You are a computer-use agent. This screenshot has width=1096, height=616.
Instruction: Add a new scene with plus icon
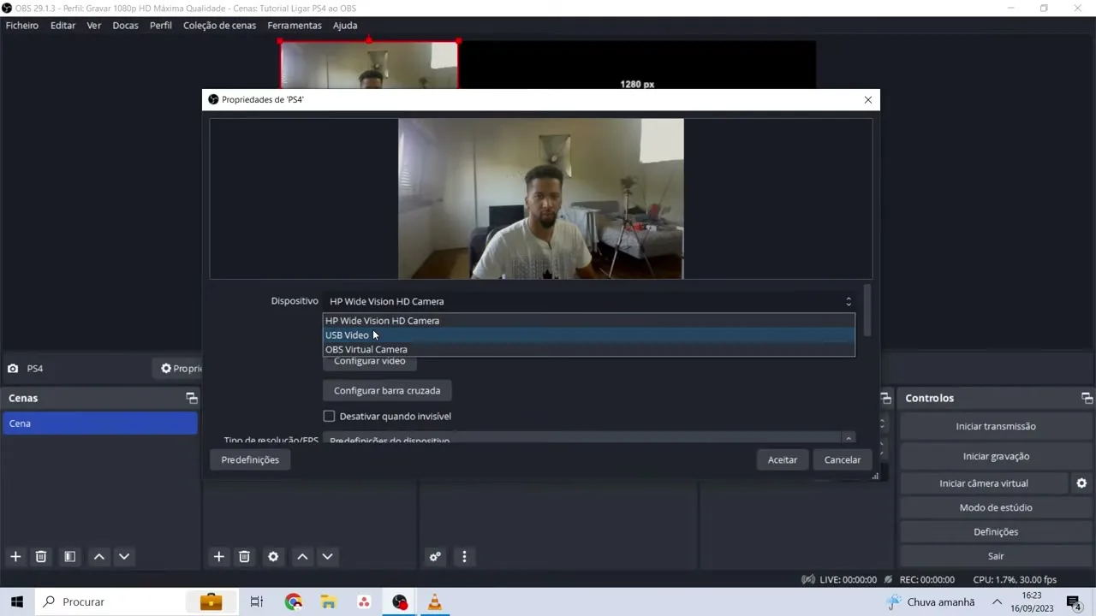click(15, 556)
